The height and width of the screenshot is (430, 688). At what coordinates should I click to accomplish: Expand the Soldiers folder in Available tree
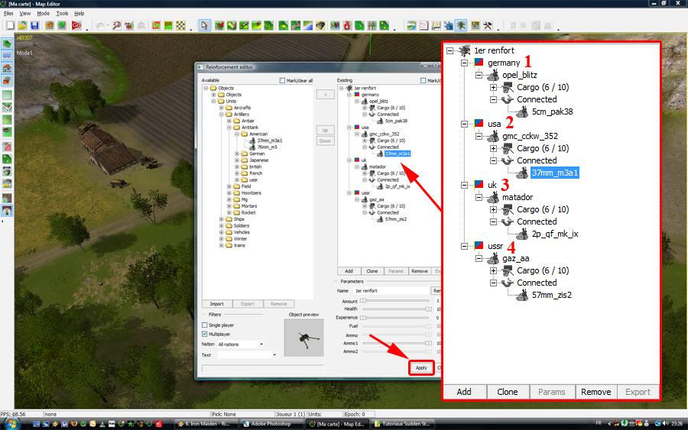[221, 225]
